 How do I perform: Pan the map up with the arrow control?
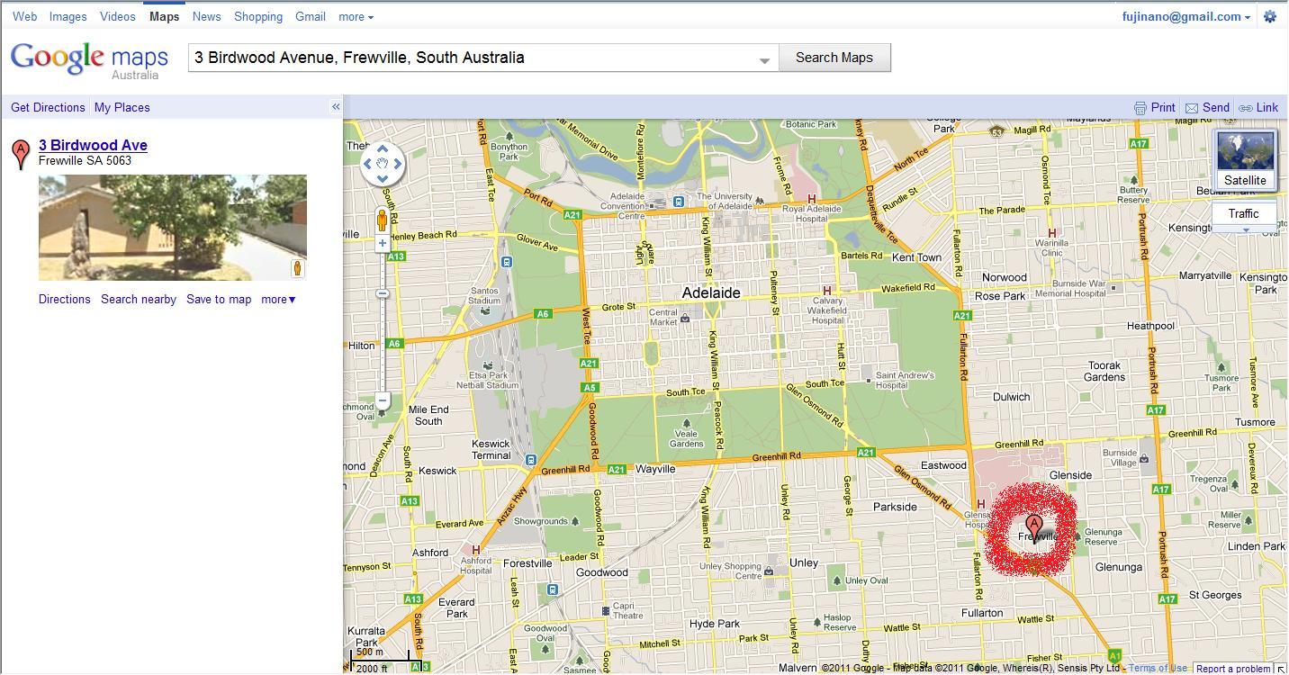[383, 148]
